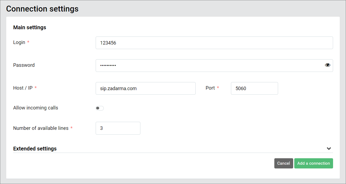346x184 pixels.
Task: Click the Extended settings heading text
Action: [x=35, y=148]
